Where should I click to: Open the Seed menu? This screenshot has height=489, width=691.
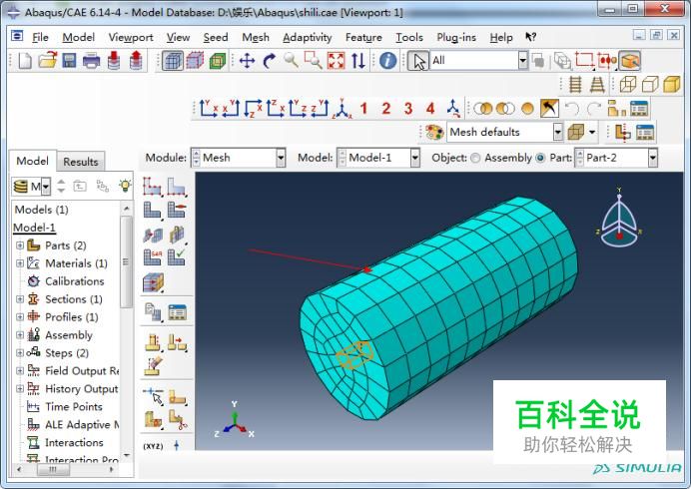[x=216, y=38]
